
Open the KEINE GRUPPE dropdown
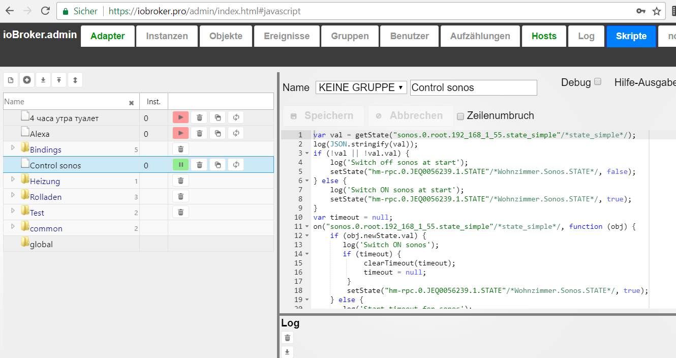pos(361,87)
